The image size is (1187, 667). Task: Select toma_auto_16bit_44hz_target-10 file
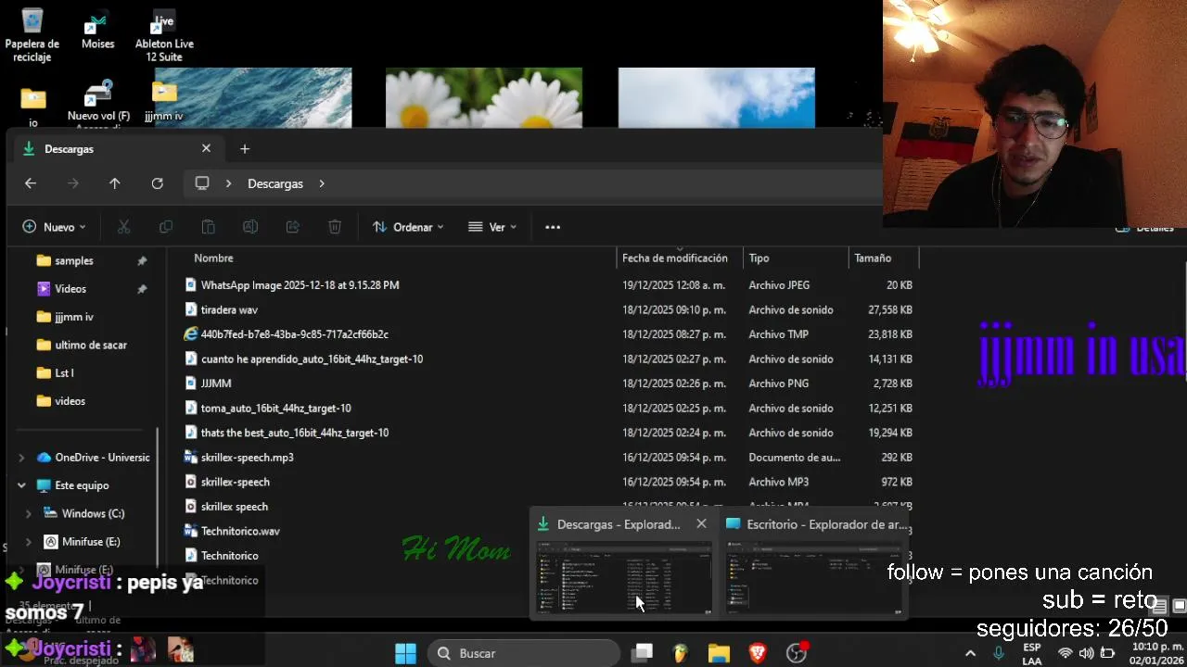tap(275, 408)
